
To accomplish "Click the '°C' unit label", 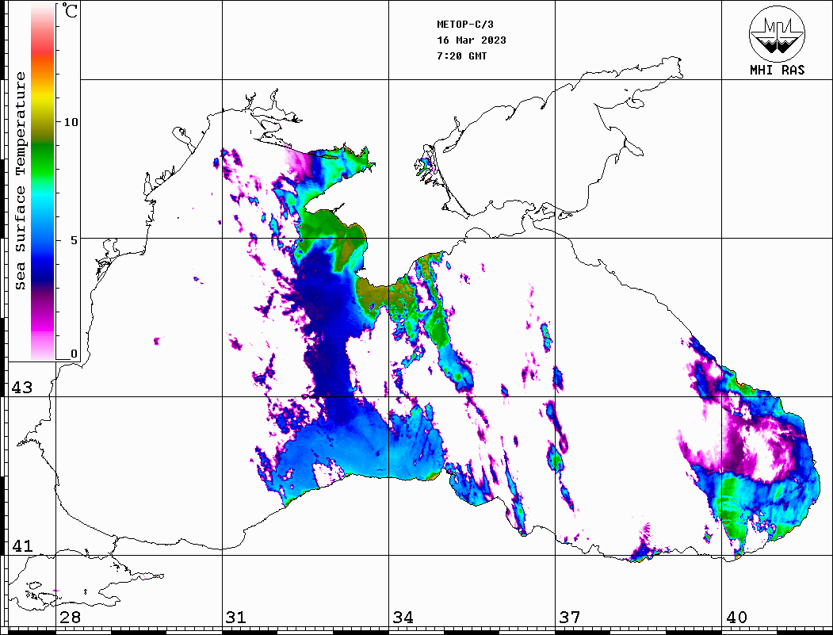I will 70,10.
